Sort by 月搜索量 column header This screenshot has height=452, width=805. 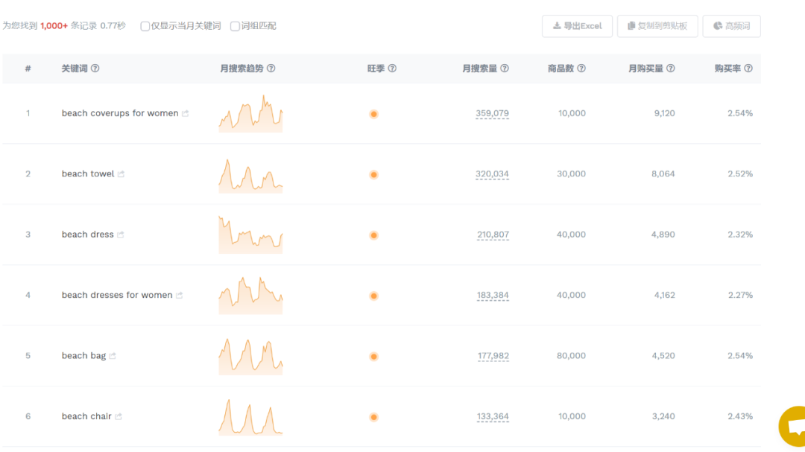480,69
